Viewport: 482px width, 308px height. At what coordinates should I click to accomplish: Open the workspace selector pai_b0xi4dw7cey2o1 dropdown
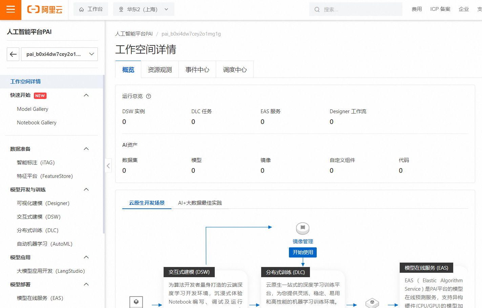[60, 54]
